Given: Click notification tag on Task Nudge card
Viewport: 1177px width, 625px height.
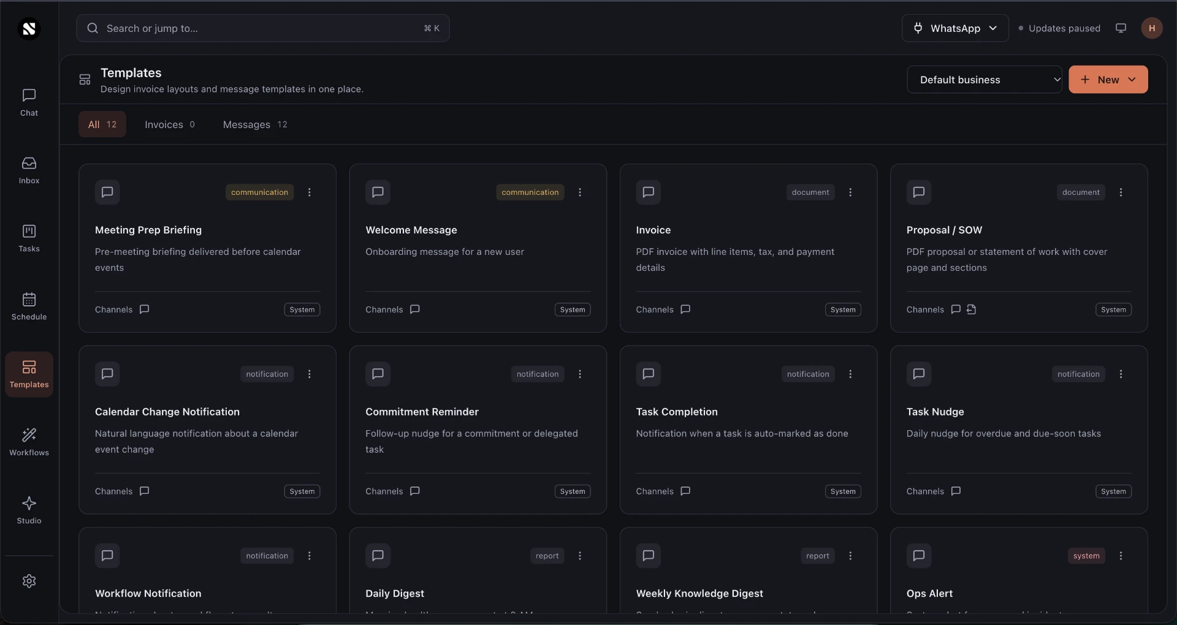Looking at the screenshot, I should (x=1078, y=374).
